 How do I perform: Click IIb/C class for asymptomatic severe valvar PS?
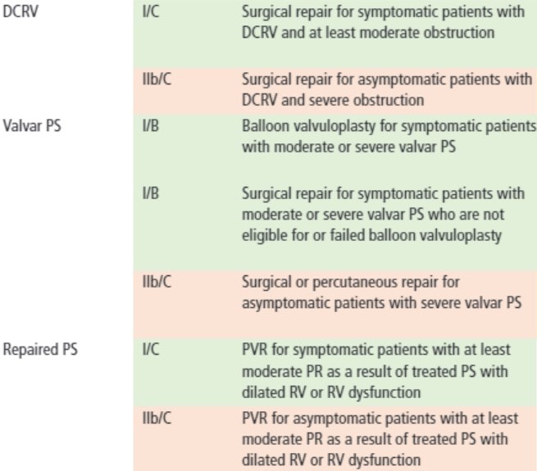(x=157, y=282)
